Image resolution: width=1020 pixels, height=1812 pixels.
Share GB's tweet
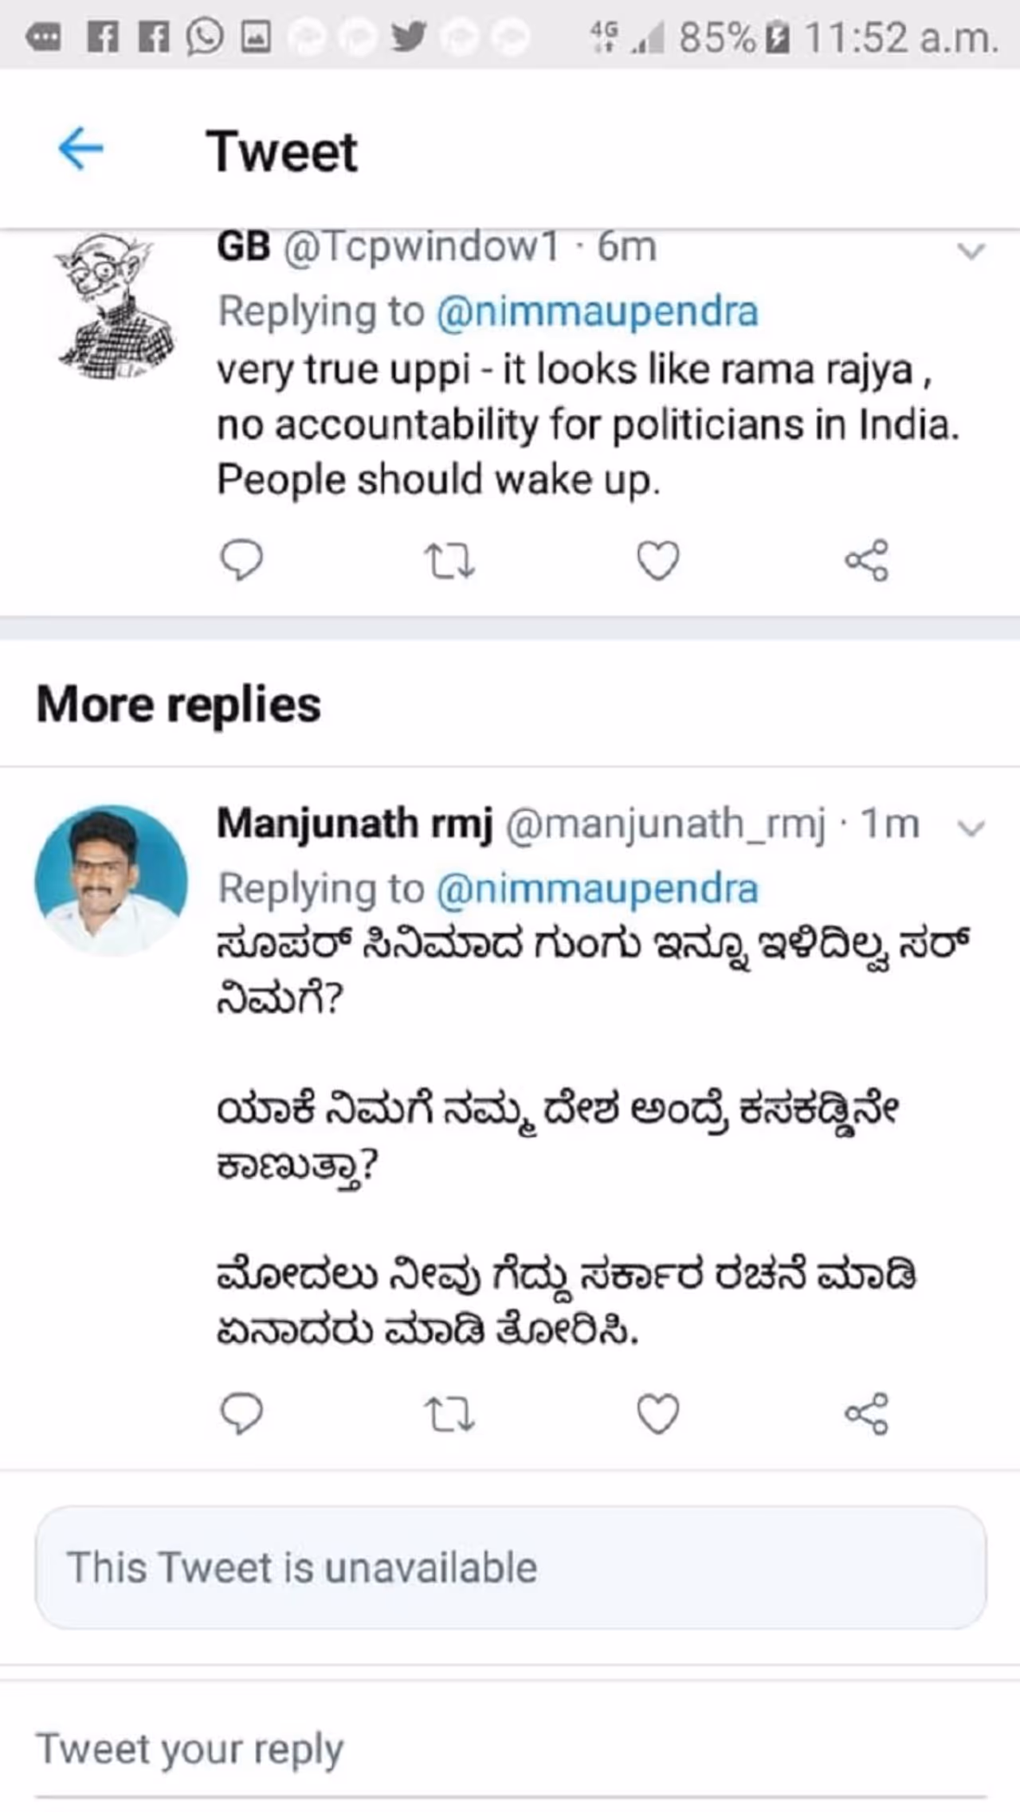tap(866, 561)
